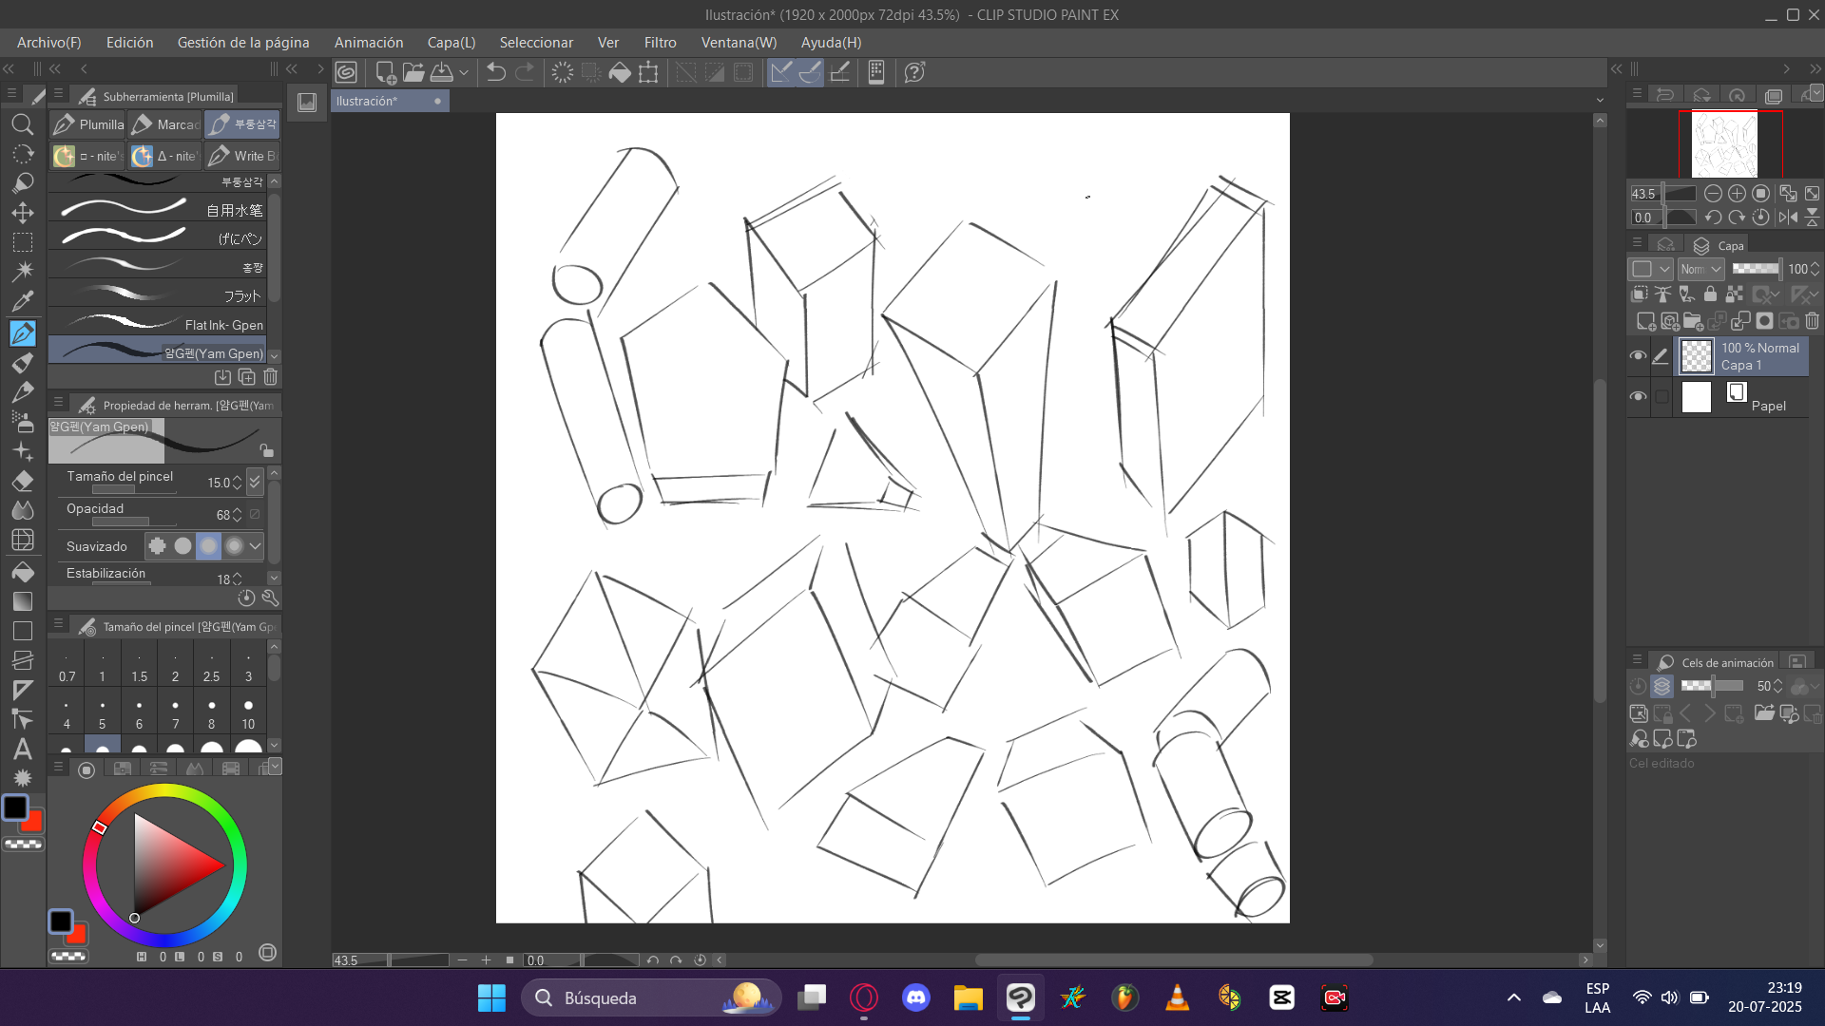Click the Redo arrow in command bar

[x=525, y=72]
